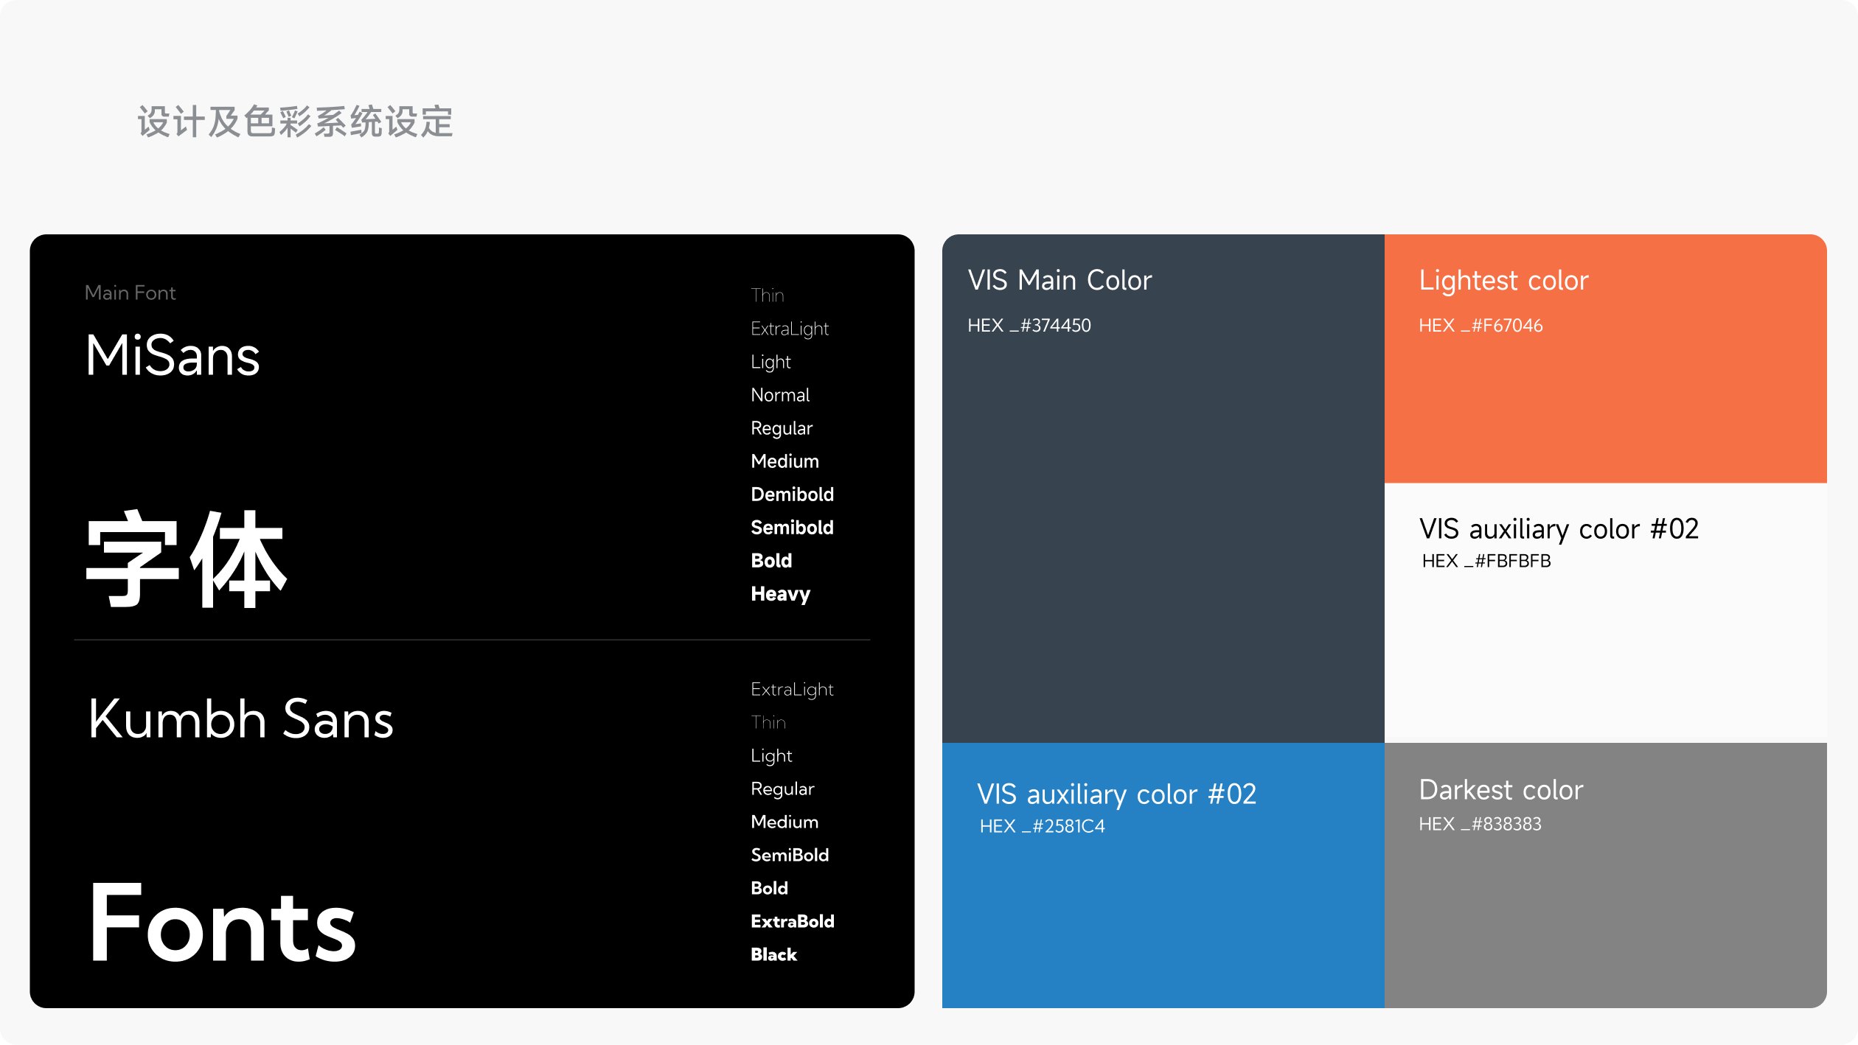Select the Black font weight label

(x=773, y=954)
